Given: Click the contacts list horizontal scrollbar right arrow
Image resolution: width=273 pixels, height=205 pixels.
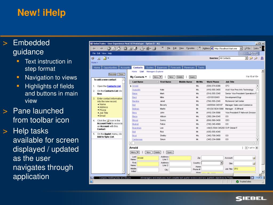Looking at the screenshot, I should 255,143.
